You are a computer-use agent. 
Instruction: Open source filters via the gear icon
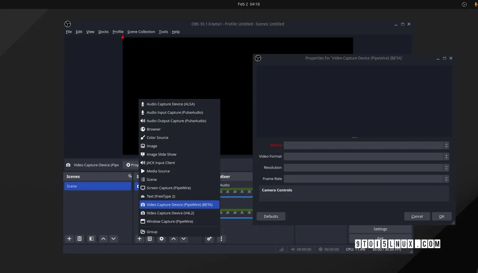point(161,239)
